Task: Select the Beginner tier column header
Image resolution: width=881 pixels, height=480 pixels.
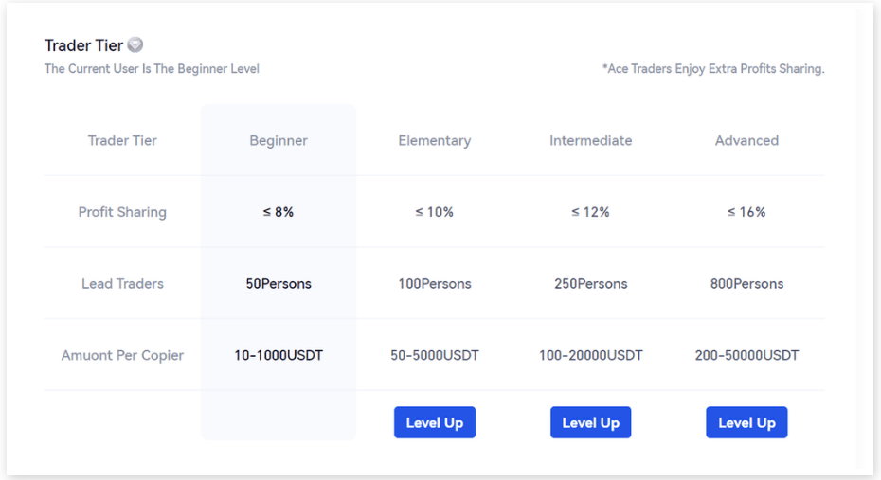Action: 279,140
